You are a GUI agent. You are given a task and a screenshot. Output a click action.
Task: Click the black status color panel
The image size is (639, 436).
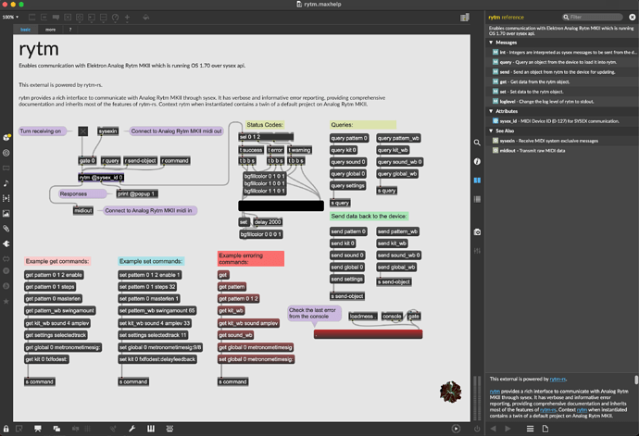coord(281,206)
